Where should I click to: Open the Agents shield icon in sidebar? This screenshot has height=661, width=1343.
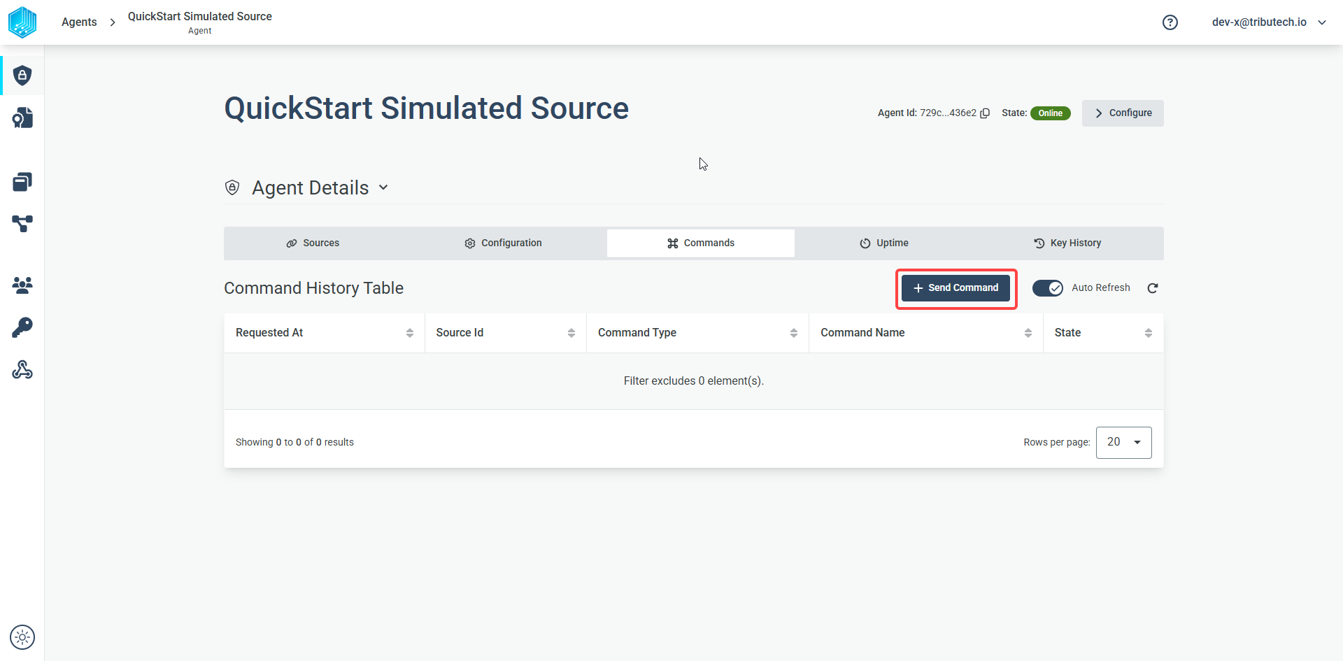[22, 76]
